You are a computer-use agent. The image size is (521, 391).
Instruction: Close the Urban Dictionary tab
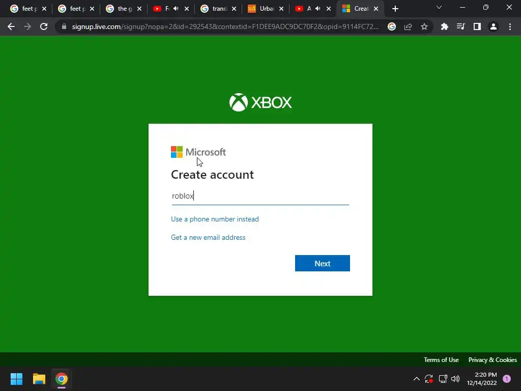point(281,9)
